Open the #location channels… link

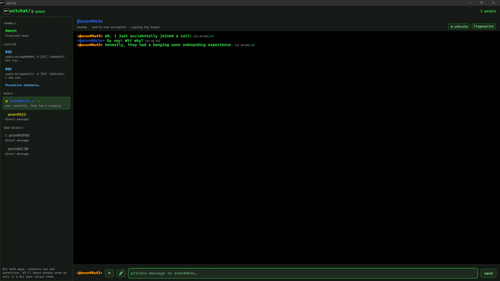[23, 85]
